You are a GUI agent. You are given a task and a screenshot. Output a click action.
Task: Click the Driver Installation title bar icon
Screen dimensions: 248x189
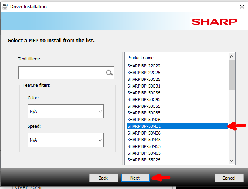pos(5,7)
